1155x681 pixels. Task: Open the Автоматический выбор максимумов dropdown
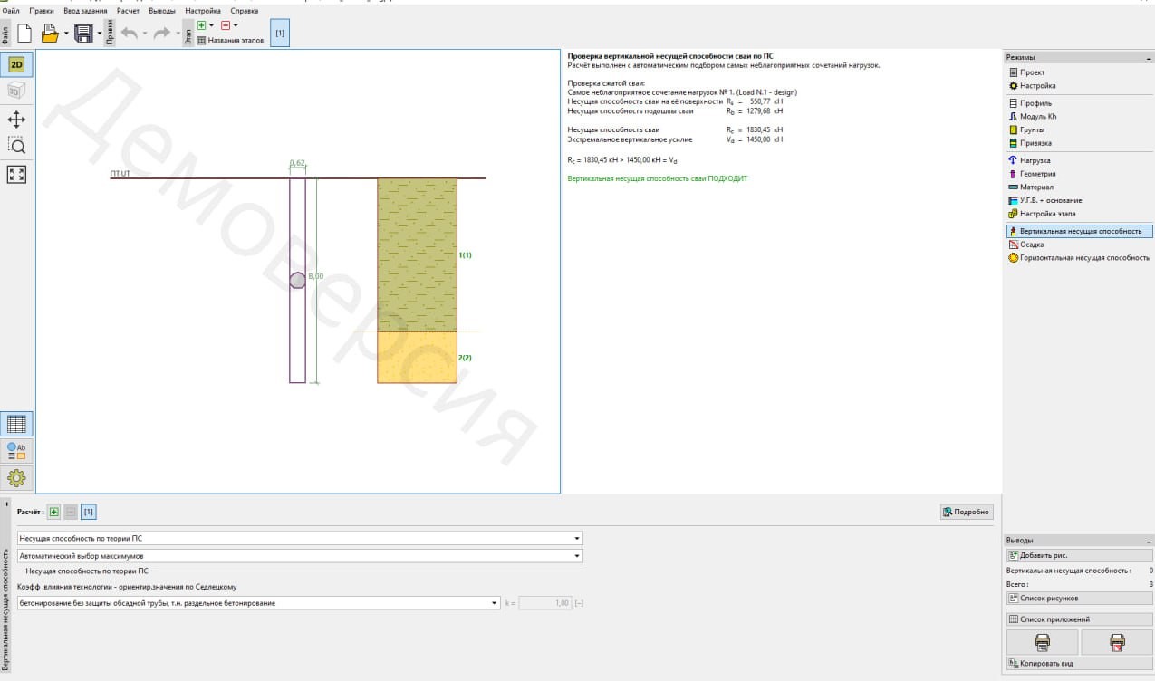[x=300, y=556]
